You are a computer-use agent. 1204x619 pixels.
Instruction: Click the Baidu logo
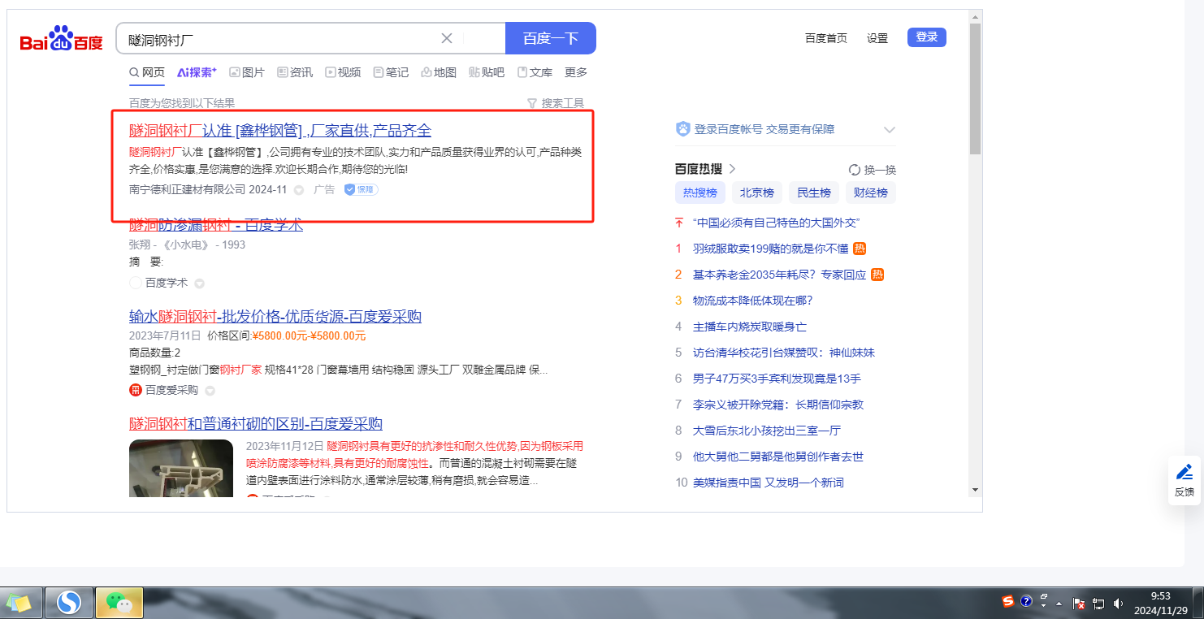(62, 38)
